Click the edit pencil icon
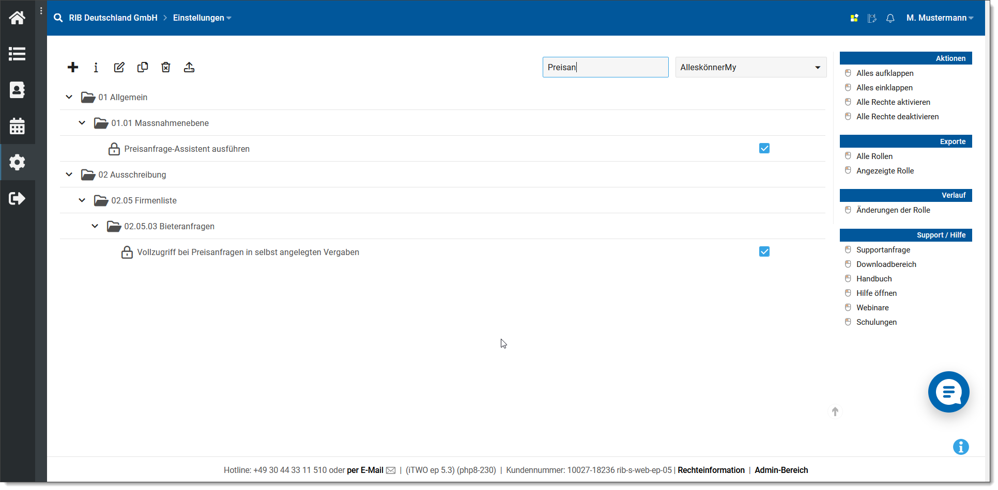Image resolution: width=998 pixels, height=490 pixels. tap(119, 67)
